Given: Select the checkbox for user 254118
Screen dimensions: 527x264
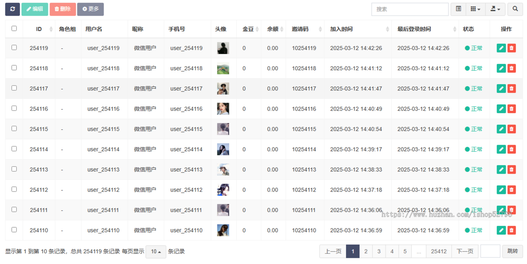Looking at the screenshot, I should tap(14, 68).
